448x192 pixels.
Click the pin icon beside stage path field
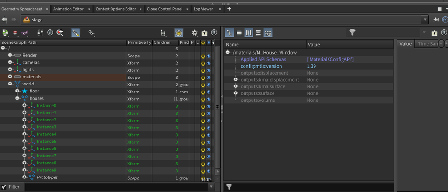[436, 20]
